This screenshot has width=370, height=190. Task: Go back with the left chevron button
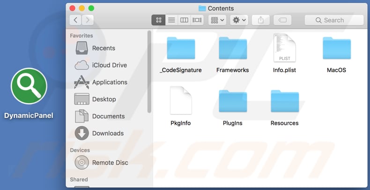[x=75, y=20]
